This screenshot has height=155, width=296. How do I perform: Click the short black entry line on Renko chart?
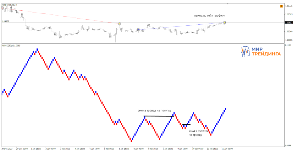pos(186,125)
